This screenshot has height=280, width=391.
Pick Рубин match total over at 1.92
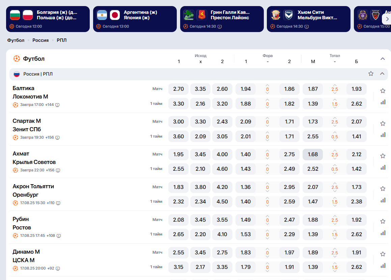pyautogui.click(x=357, y=220)
